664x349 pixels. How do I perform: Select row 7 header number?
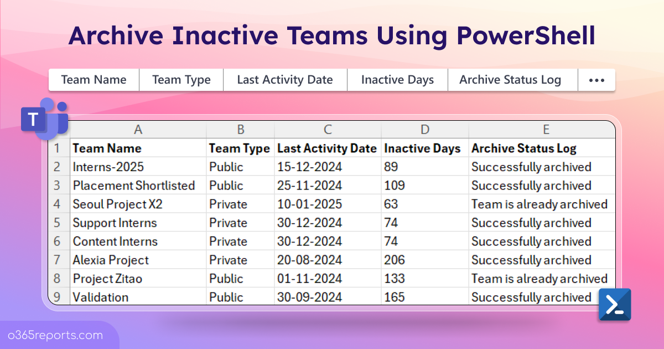(x=59, y=260)
